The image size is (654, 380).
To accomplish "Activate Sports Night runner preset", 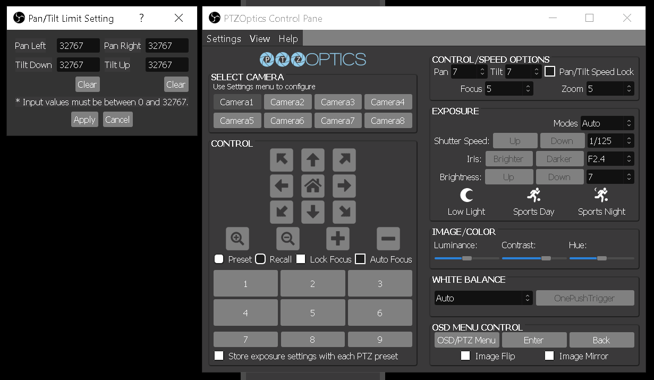I will [601, 196].
